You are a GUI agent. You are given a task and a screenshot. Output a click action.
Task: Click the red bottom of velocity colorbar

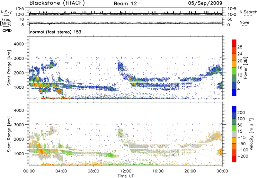(x=234, y=159)
